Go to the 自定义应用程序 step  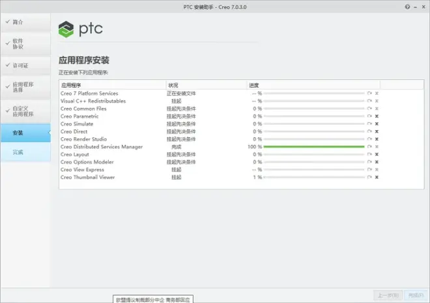point(25,111)
